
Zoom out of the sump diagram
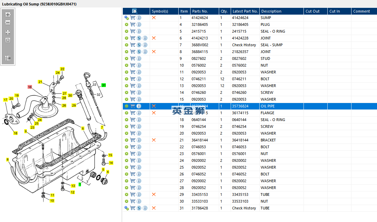point(8,22)
